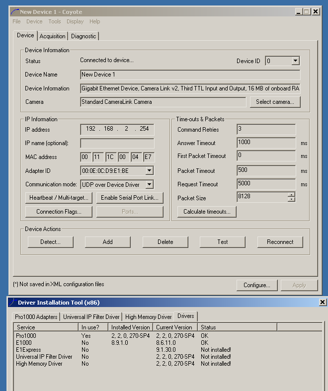Image resolution: width=328 pixels, height=391 pixels.
Task: Click the Coyote title bar app icon
Action: (x=15, y=11)
